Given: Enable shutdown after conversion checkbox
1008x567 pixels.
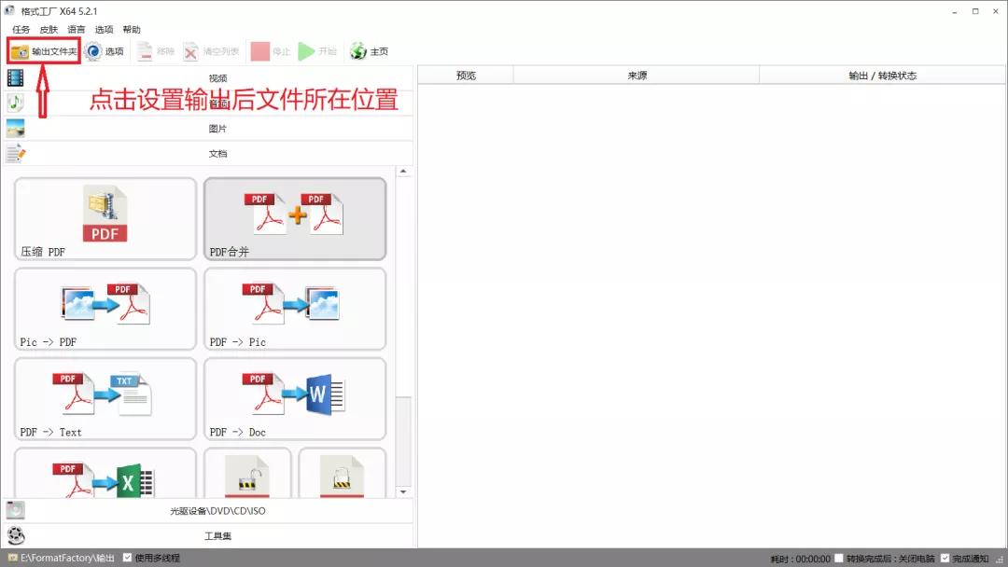Looking at the screenshot, I should tap(838, 559).
